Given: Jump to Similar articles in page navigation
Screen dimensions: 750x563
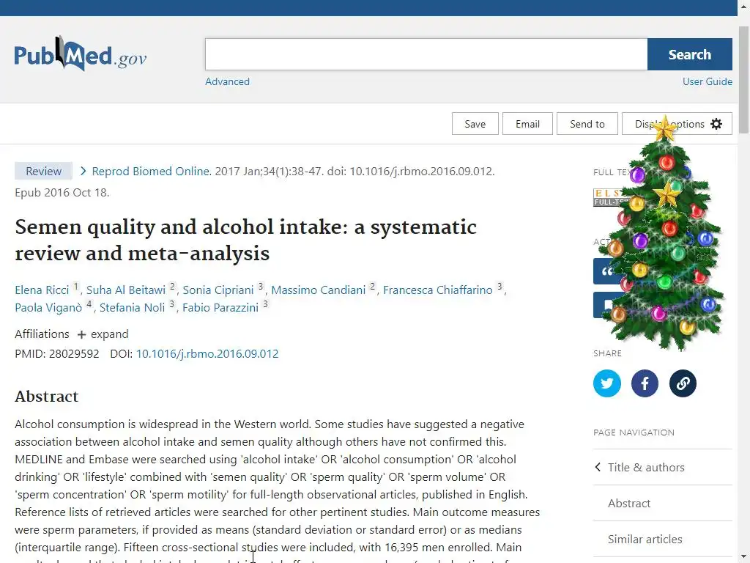Looking at the screenshot, I should (645, 539).
